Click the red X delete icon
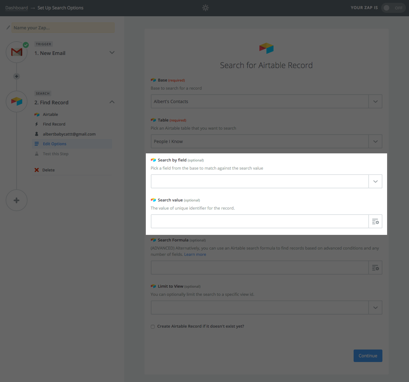 coord(37,170)
